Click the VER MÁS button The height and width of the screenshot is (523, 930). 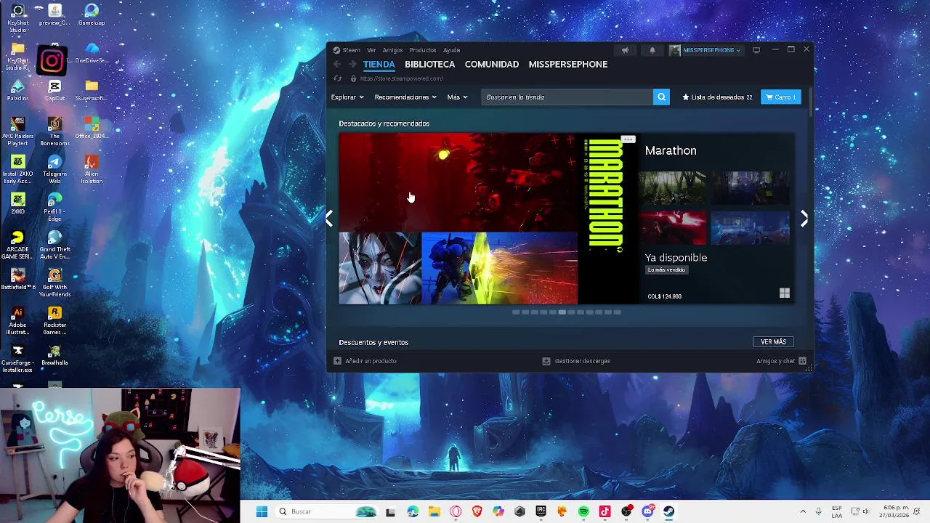(x=773, y=342)
